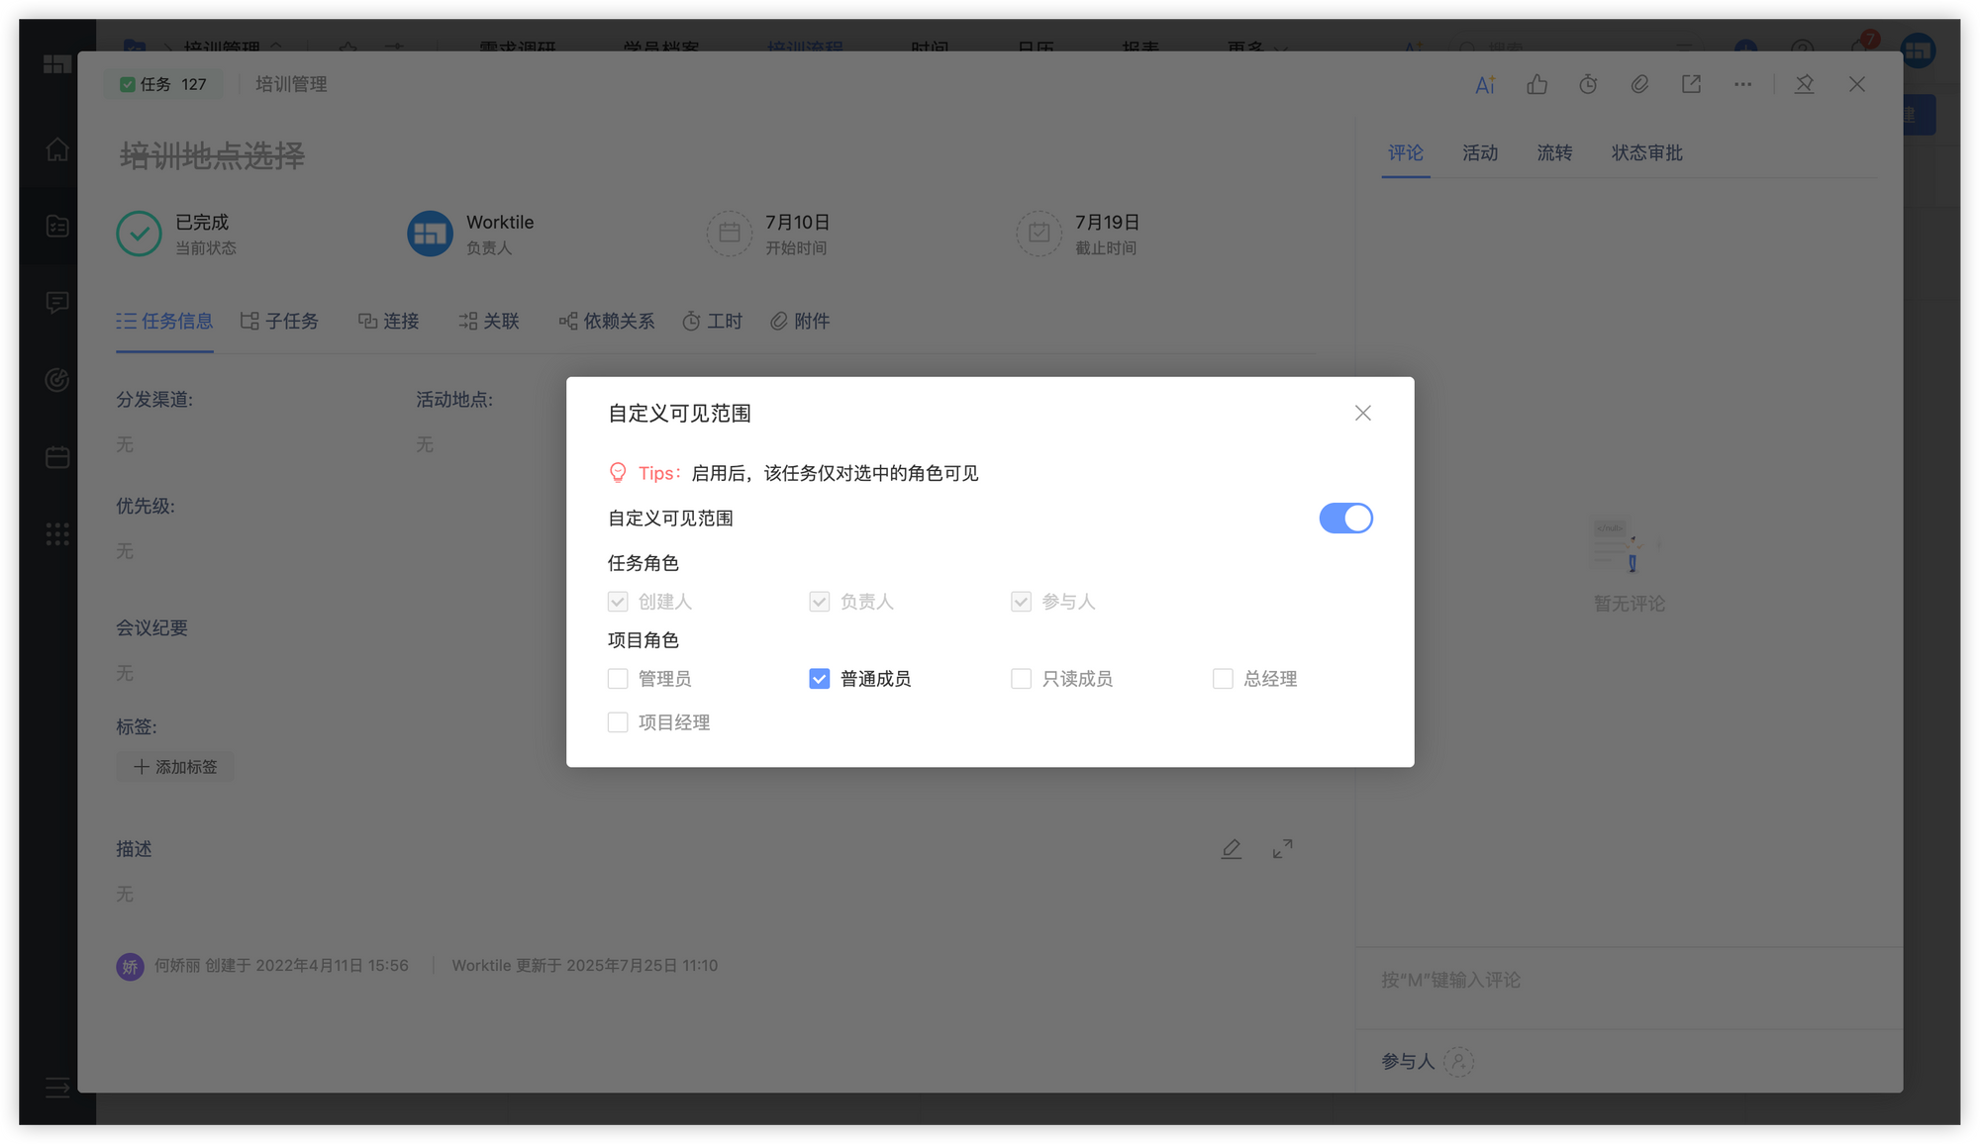The height and width of the screenshot is (1144, 1980).
Task: Expand description with fullscreen arrows icon
Action: point(1282,849)
